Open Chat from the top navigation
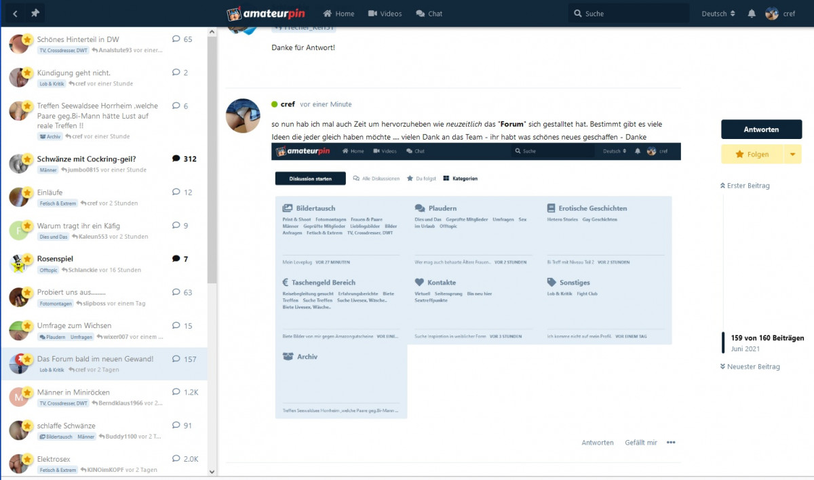The width and height of the screenshot is (814, 480). (429, 14)
